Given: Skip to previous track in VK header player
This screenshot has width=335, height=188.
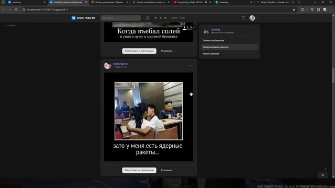Looking at the screenshot, I should 155,18.
